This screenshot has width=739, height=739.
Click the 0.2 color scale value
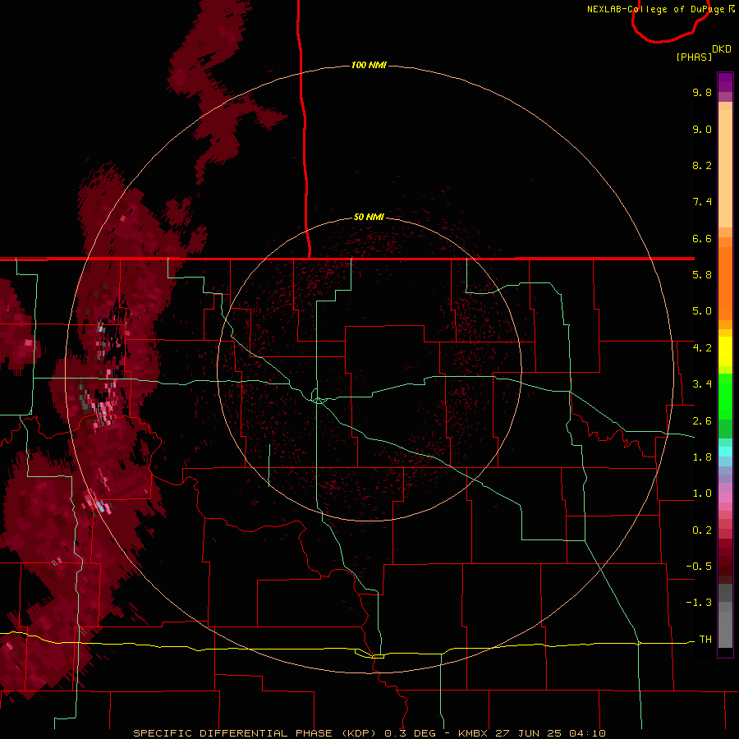tap(702, 530)
